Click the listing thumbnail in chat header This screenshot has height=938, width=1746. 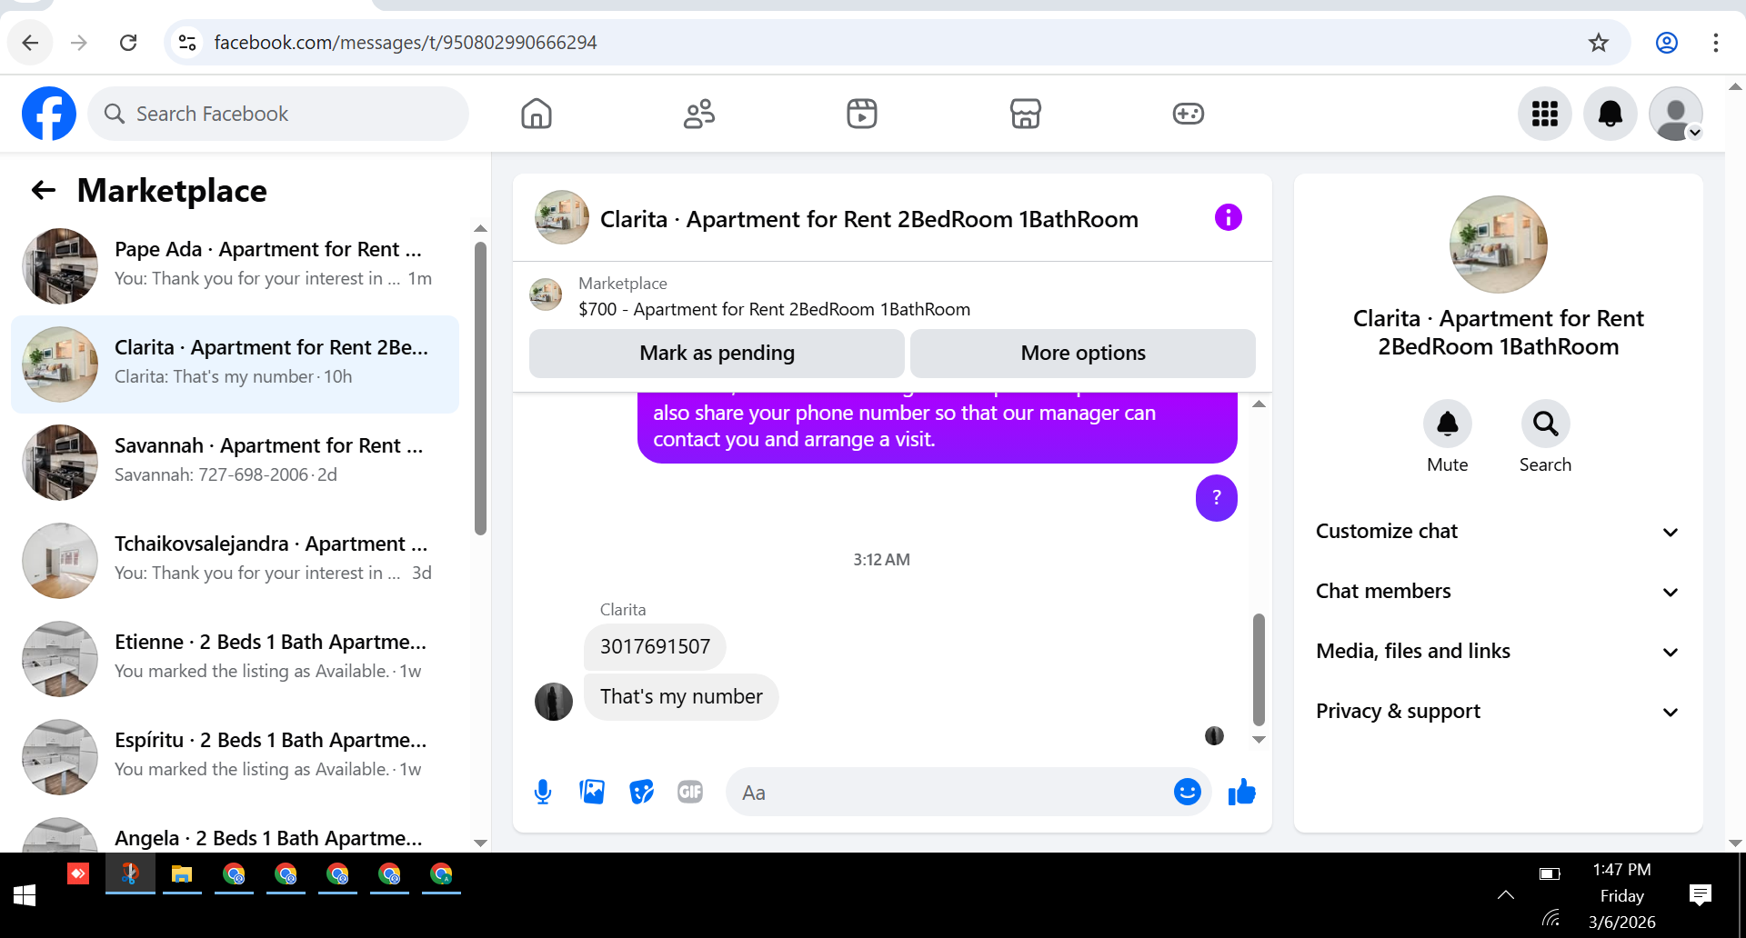point(562,217)
